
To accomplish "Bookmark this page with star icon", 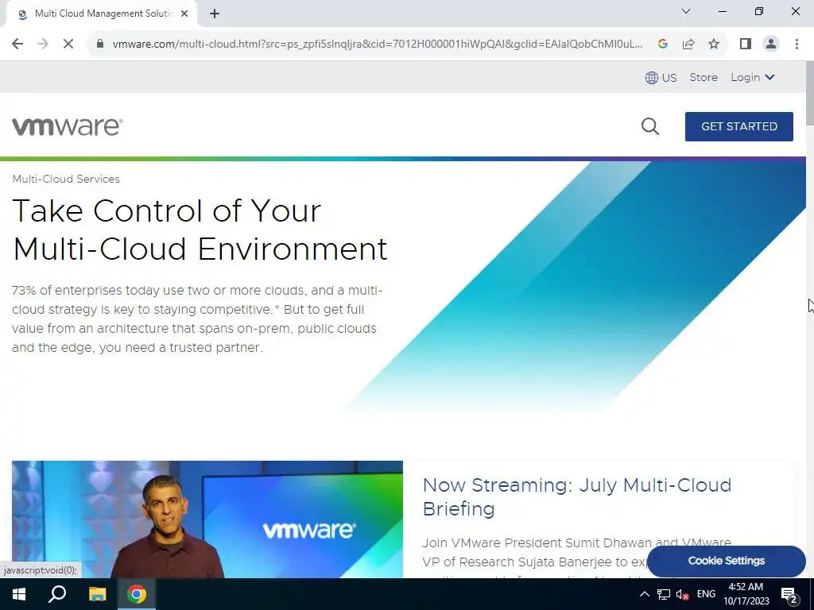I will (x=714, y=44).
